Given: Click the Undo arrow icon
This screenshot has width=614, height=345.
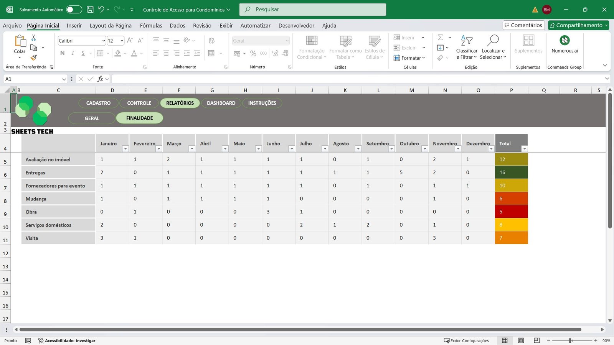Looking at the screenshot, I should (101, 9).
